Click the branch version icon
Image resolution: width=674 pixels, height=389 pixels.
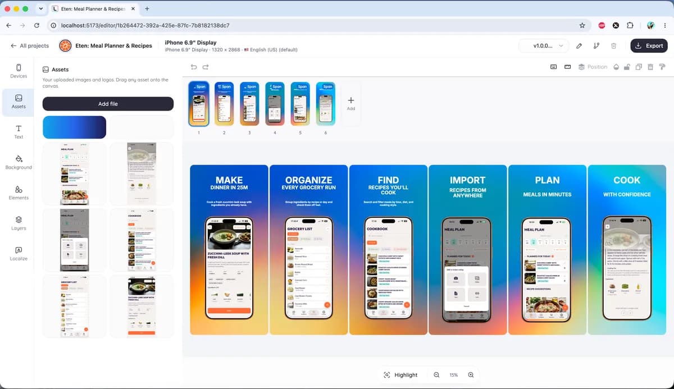pyautogui.click(x=596, y=46)
